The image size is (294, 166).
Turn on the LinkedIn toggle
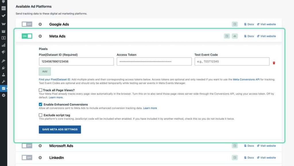coord(27,158)
